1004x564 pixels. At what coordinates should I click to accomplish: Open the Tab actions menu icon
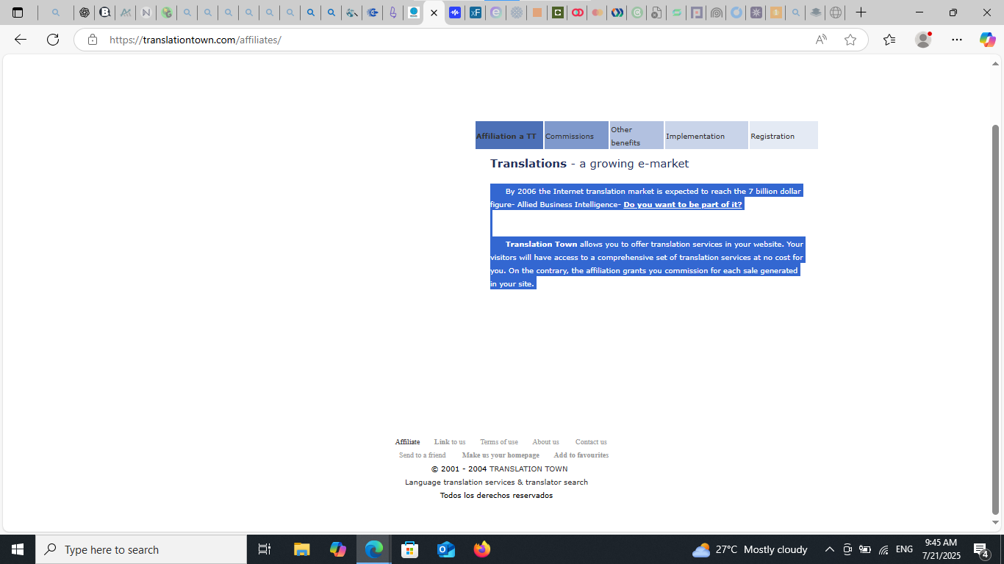point(18,12)
